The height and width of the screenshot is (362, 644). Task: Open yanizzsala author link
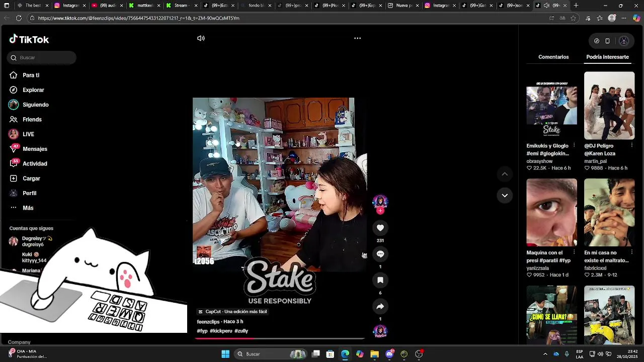[538, 268]
